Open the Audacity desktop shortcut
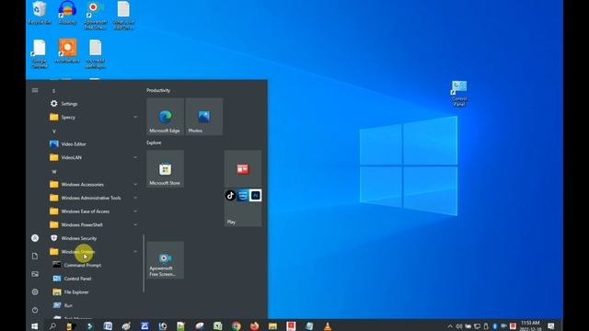The height and width of the screenshot is (331, 589). [67, 13]
